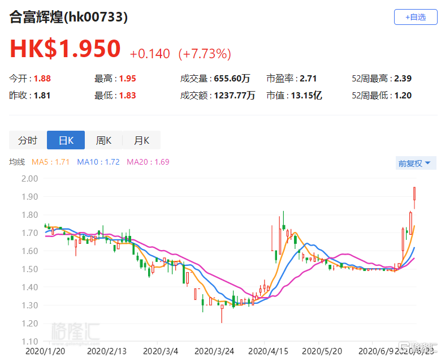The height and width of the screenshot is (357, 441).
Task: Expand the 前复权 adjustment dropdown
Action: tap(416, 163)
